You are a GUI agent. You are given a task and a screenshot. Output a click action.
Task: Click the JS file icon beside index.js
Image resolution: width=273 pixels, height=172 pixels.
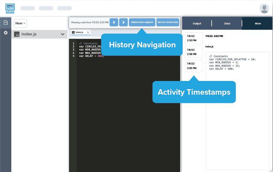coord(17,34)
